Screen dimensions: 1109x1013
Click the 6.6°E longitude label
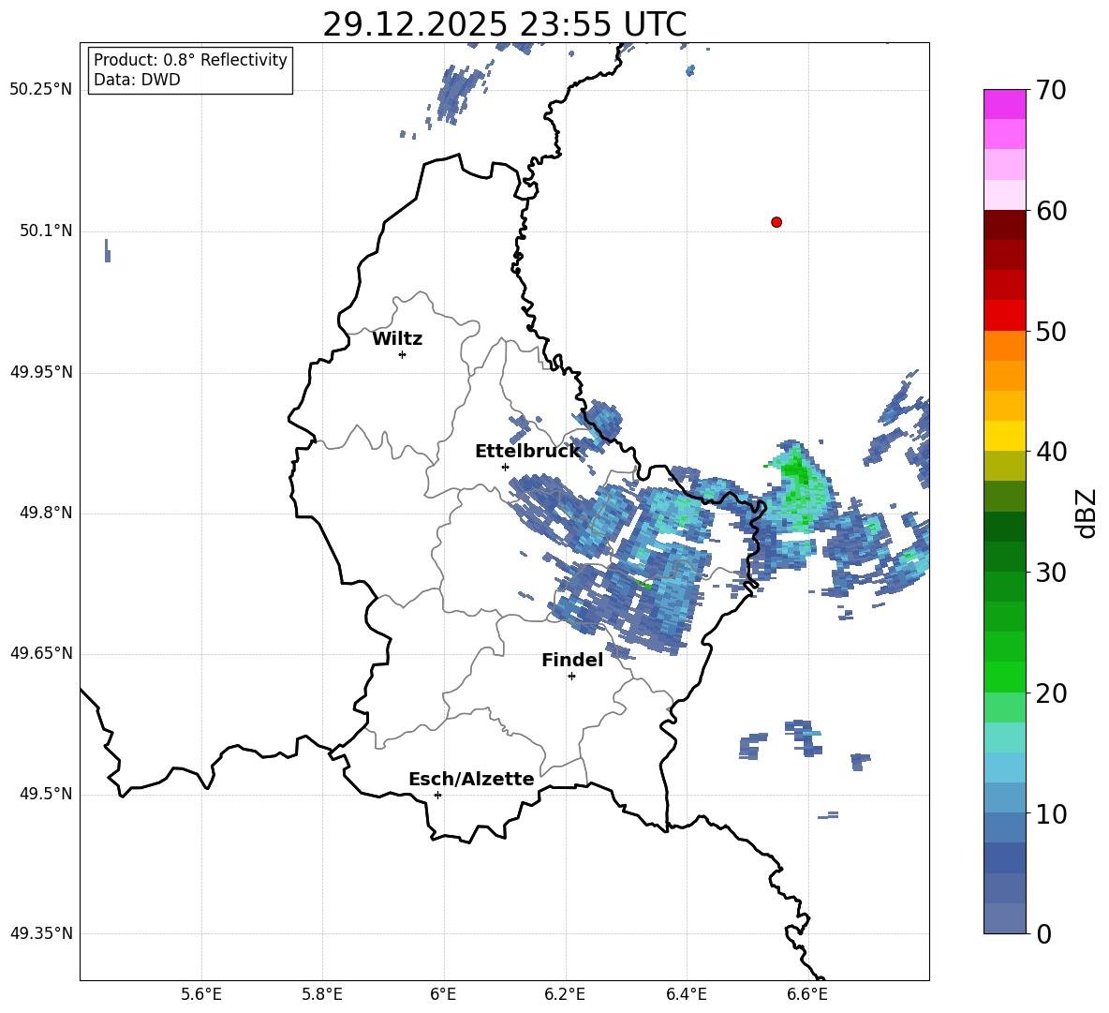coord(807,994)
